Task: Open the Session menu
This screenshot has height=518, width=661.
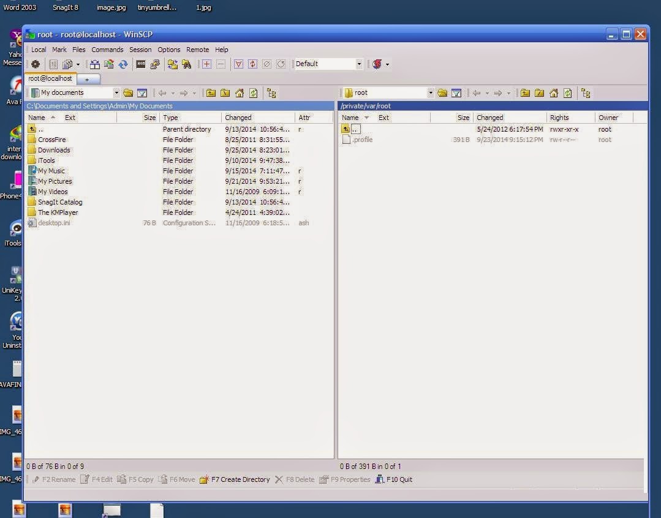Action: pyautogui.click(x=140, y=50)
